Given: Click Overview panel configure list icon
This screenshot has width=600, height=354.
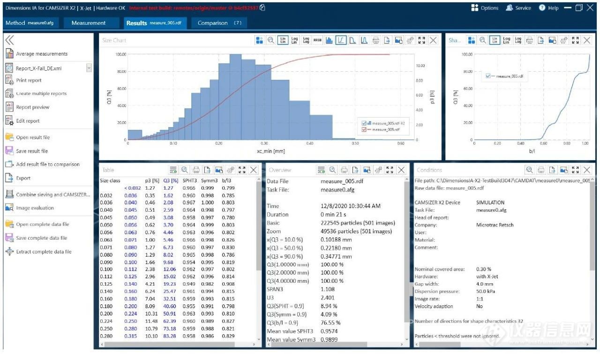Looking at the screenshot, I should (321, 170).
